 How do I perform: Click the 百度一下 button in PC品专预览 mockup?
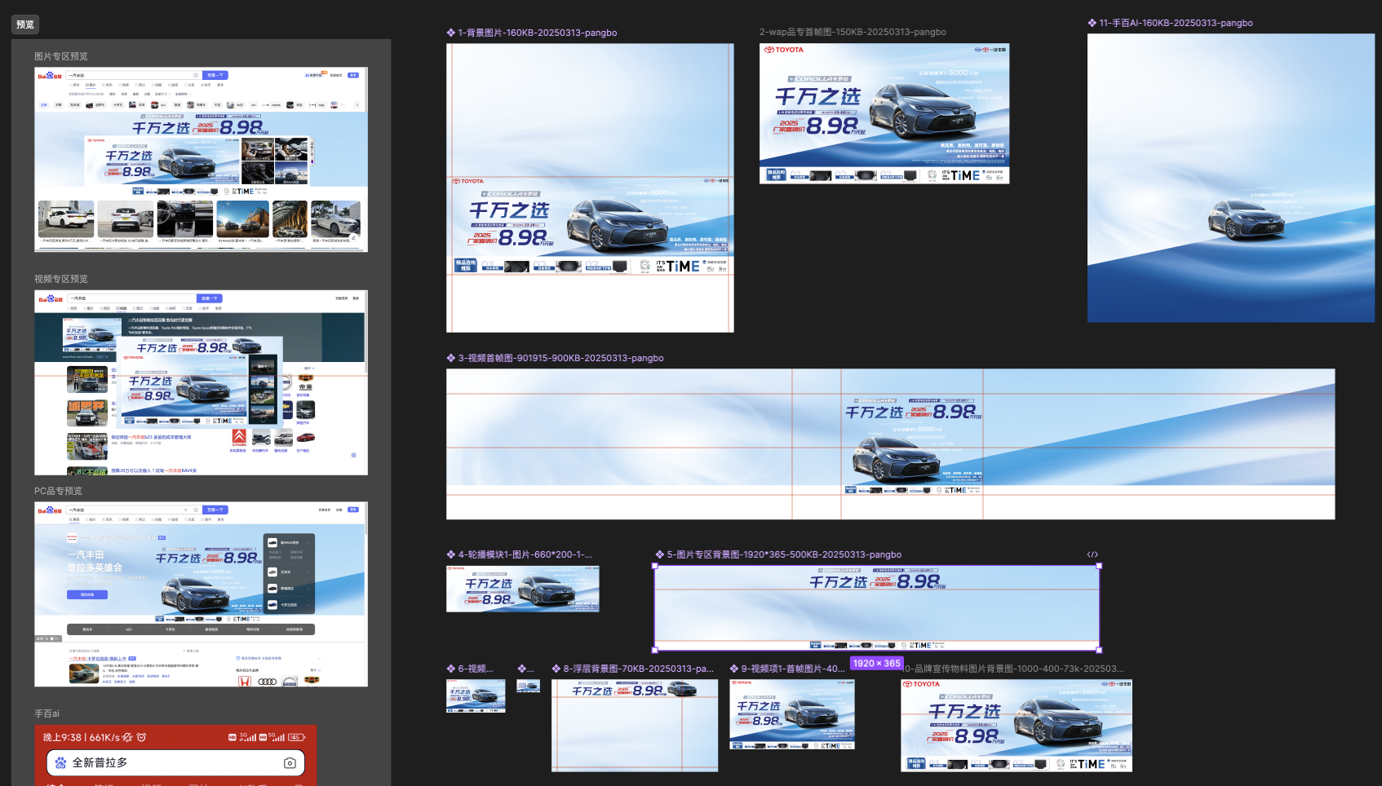(x=215, y=510)
